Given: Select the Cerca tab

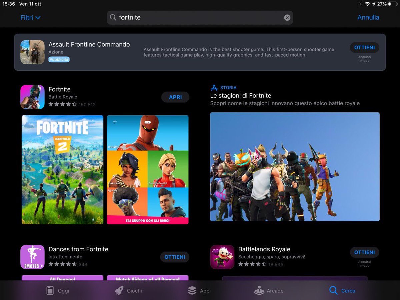Looking at the screenshot, I should pos(342,291).
